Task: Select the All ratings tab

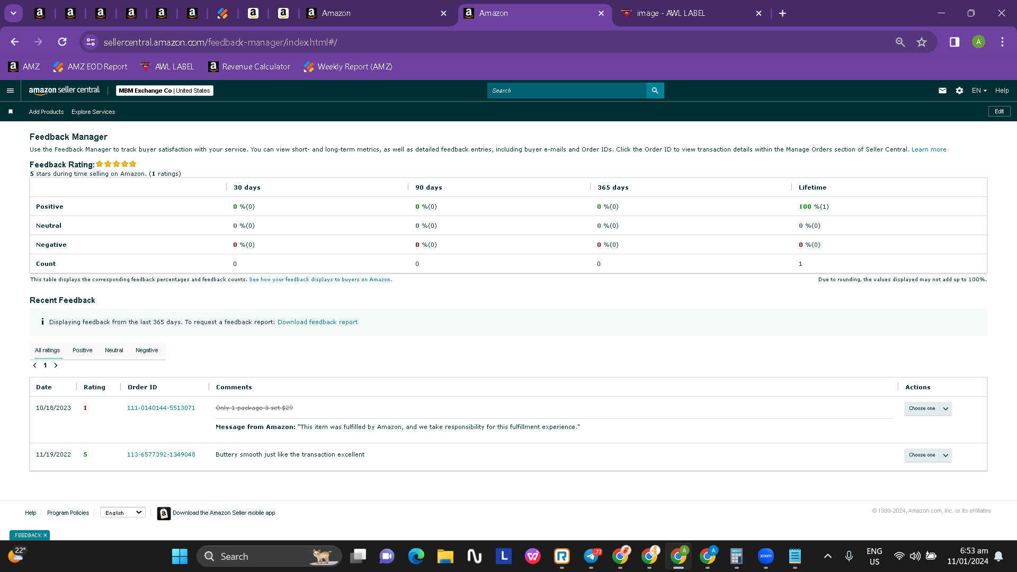Action: coord(47,350)
